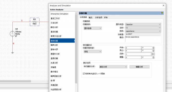
Task: Open the 待扫描的分析 瞬态分析 dropdown
Action: [x=113, y=67]
